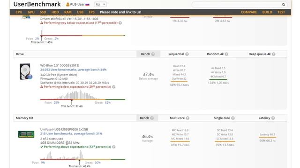Click help icon next to Drive Bench
This screenshot has width=300, height=168.
pos(153,54)
